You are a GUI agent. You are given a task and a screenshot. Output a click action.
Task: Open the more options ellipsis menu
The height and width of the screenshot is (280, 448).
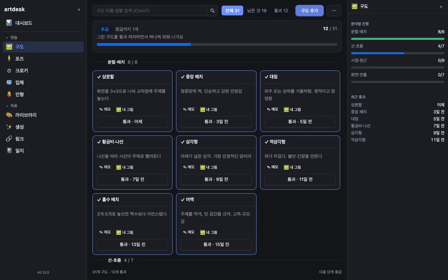coord(334,10)
